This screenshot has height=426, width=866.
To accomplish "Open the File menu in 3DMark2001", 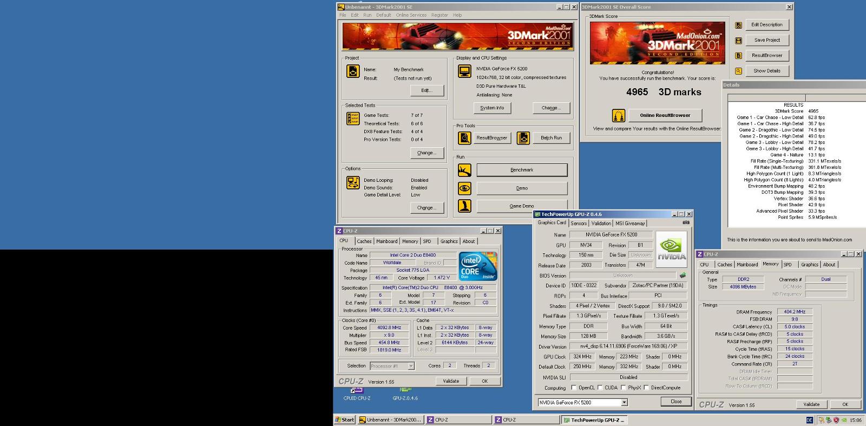I will click(x=343, y=15).
